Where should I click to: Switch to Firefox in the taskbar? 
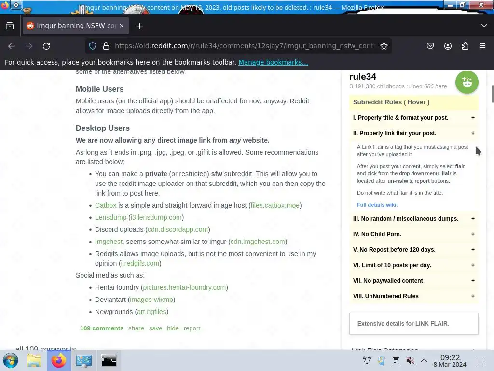point(58,360)
